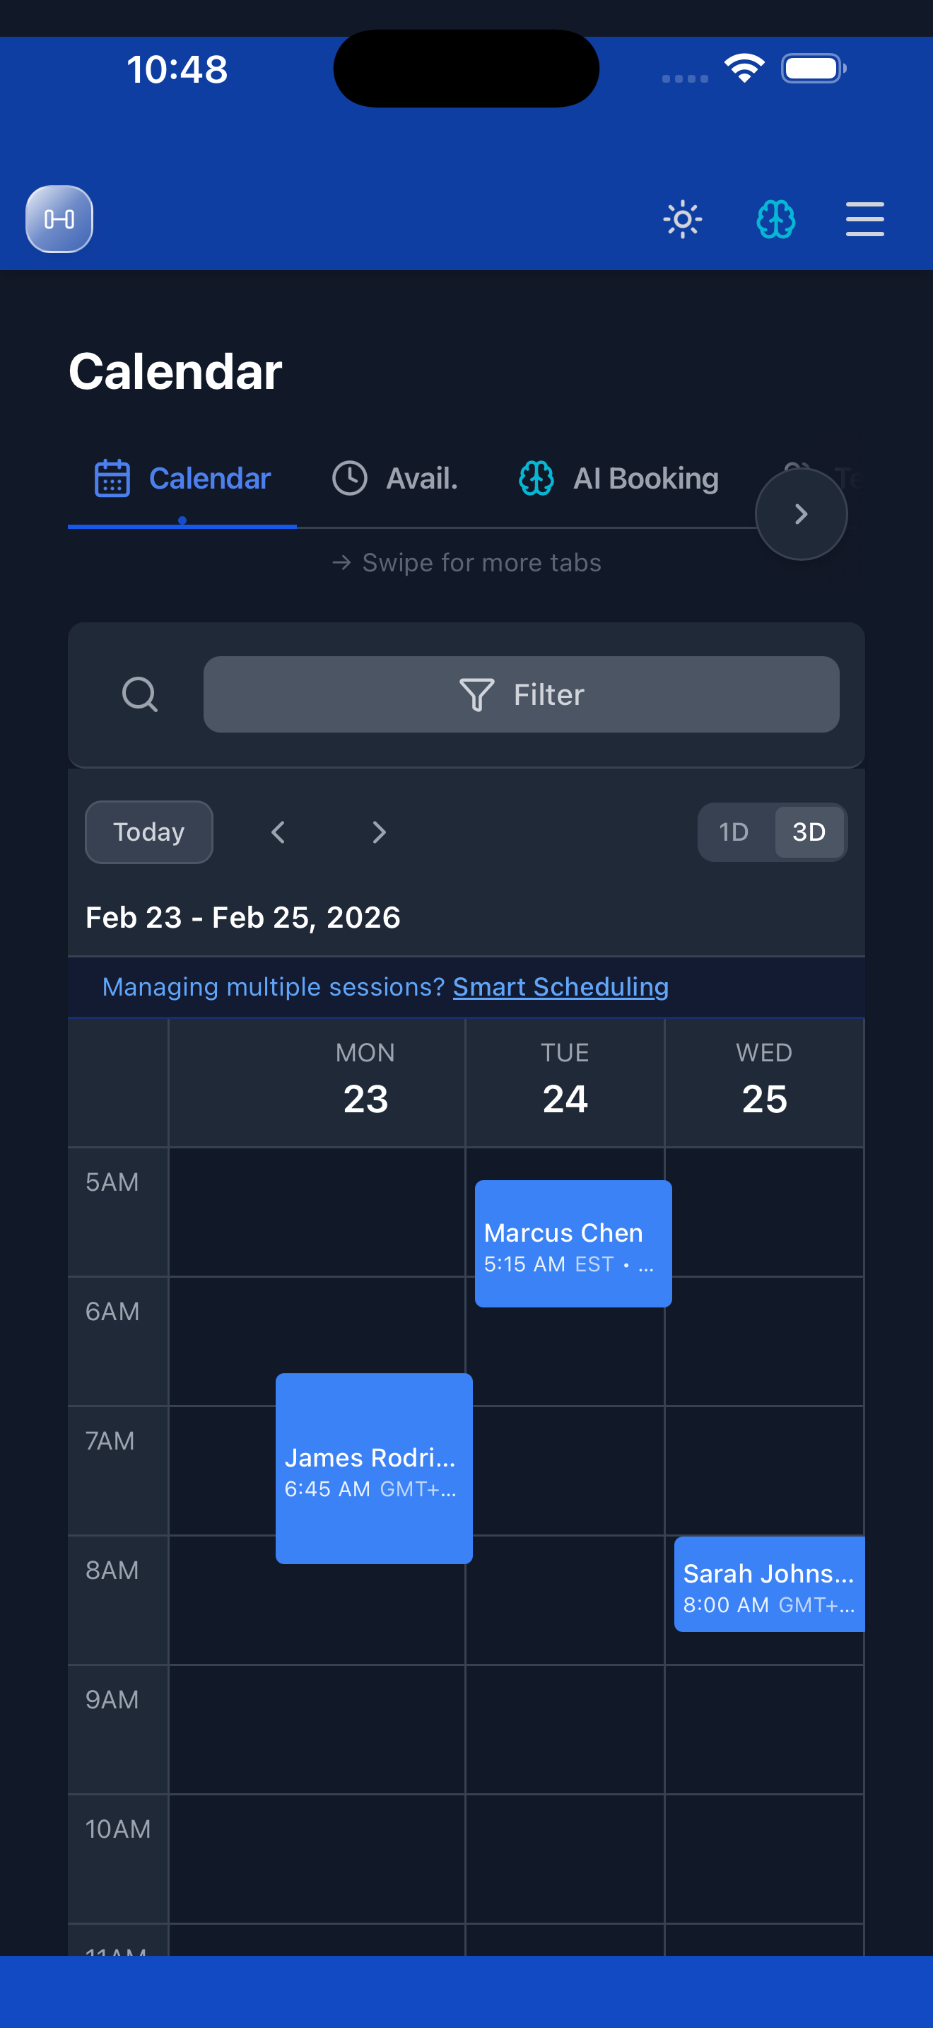
Task: Click the clock icon next to Avail.
Action: tap(351, 477)
